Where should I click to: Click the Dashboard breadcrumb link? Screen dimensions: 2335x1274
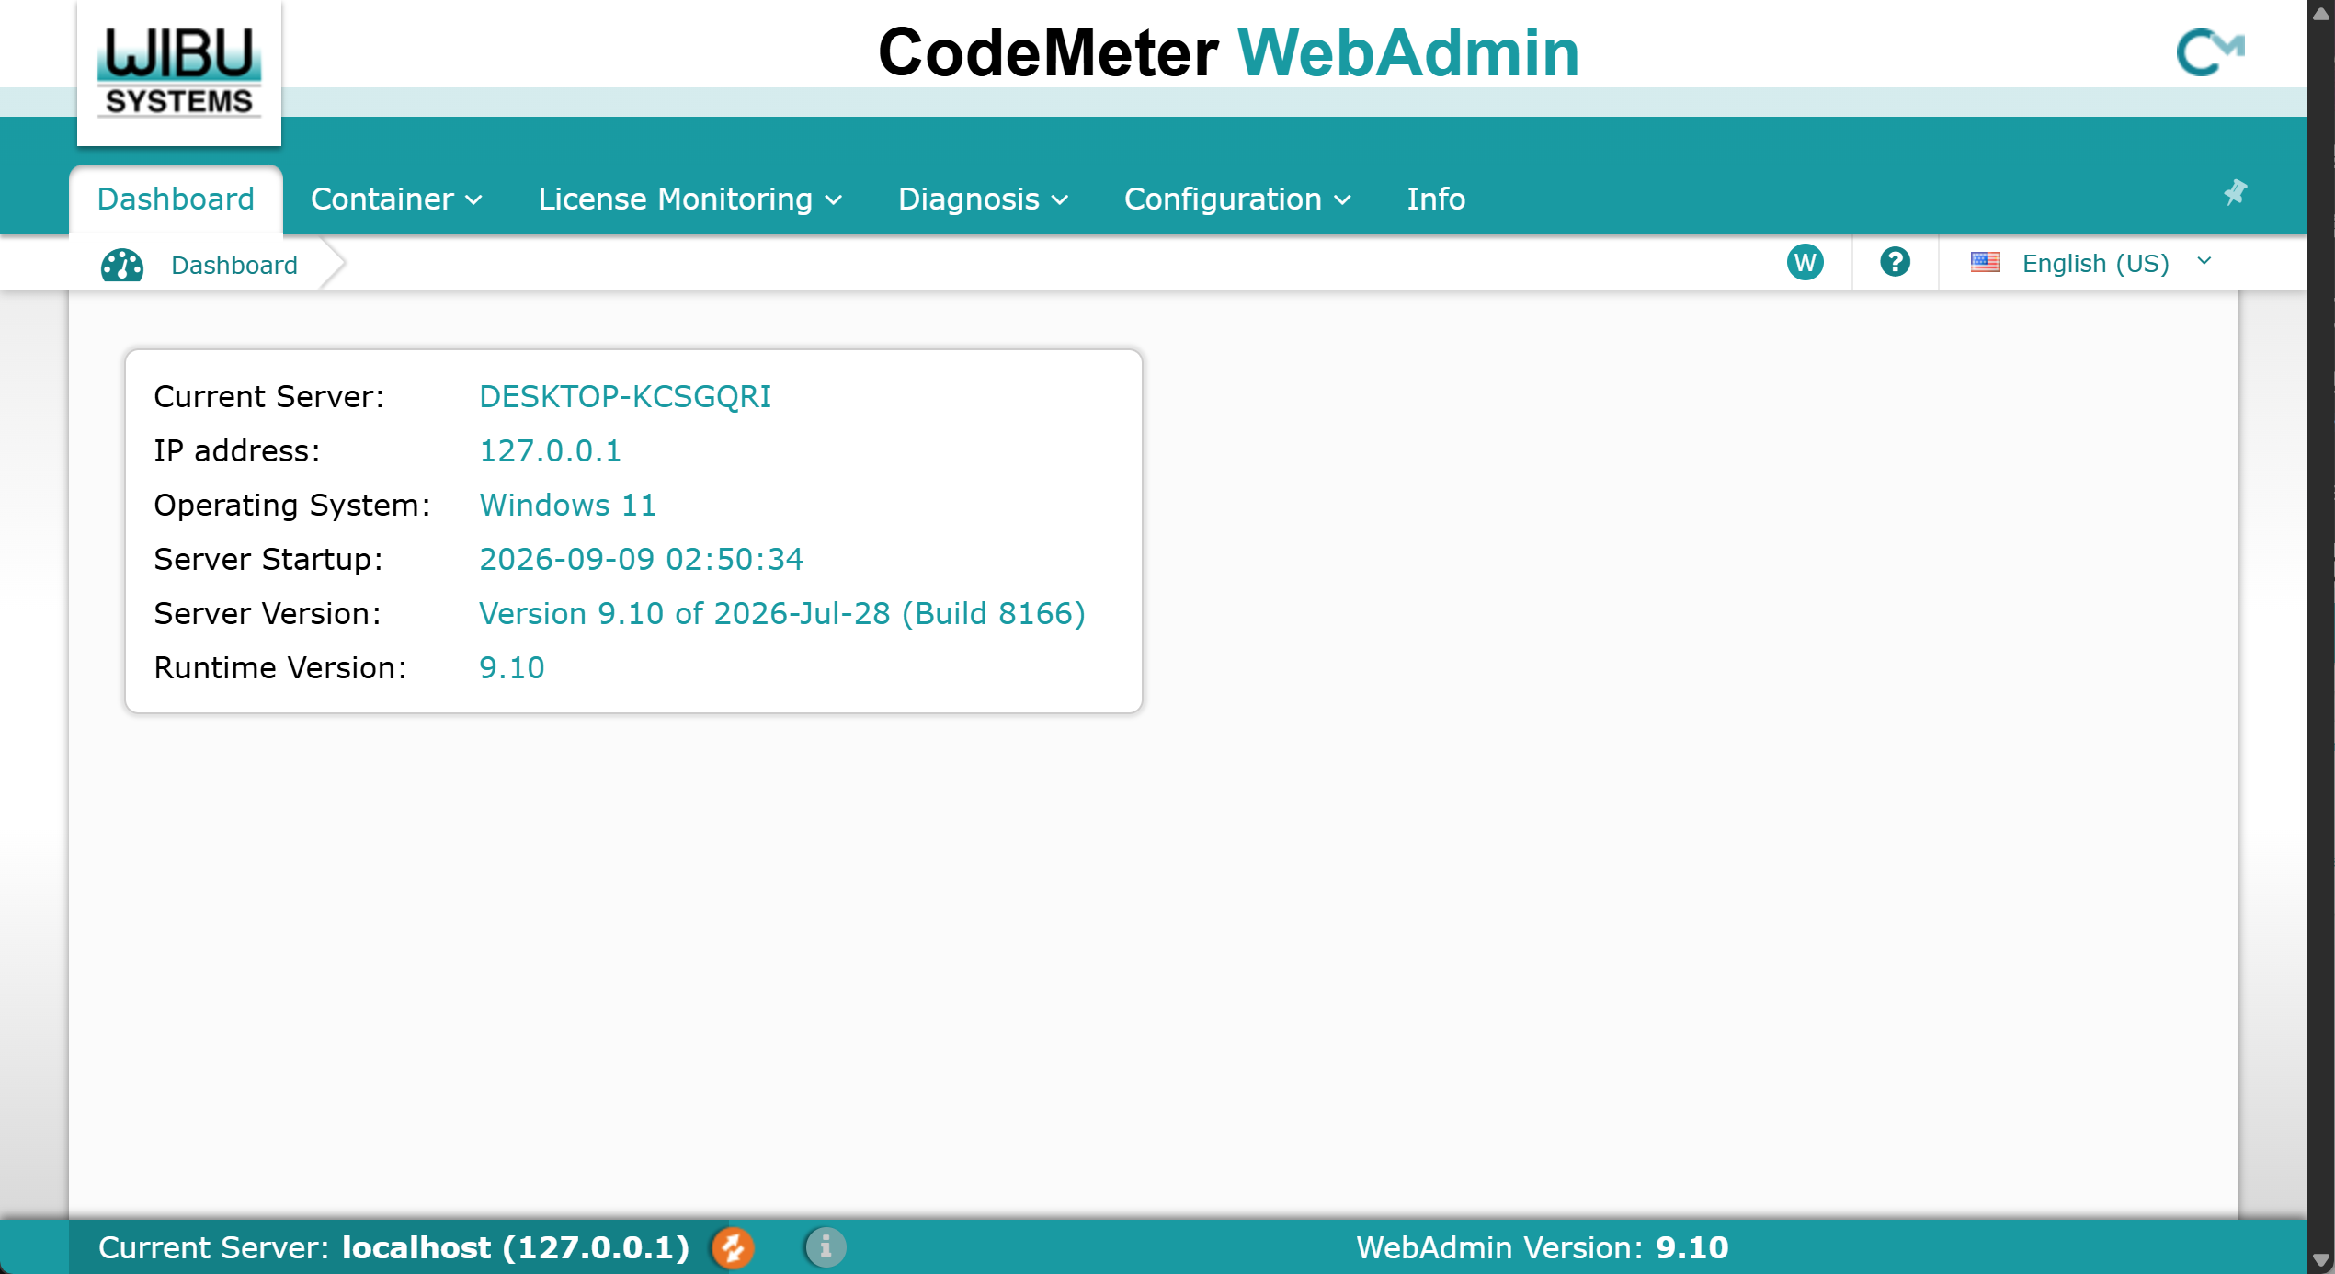[234, 265]
